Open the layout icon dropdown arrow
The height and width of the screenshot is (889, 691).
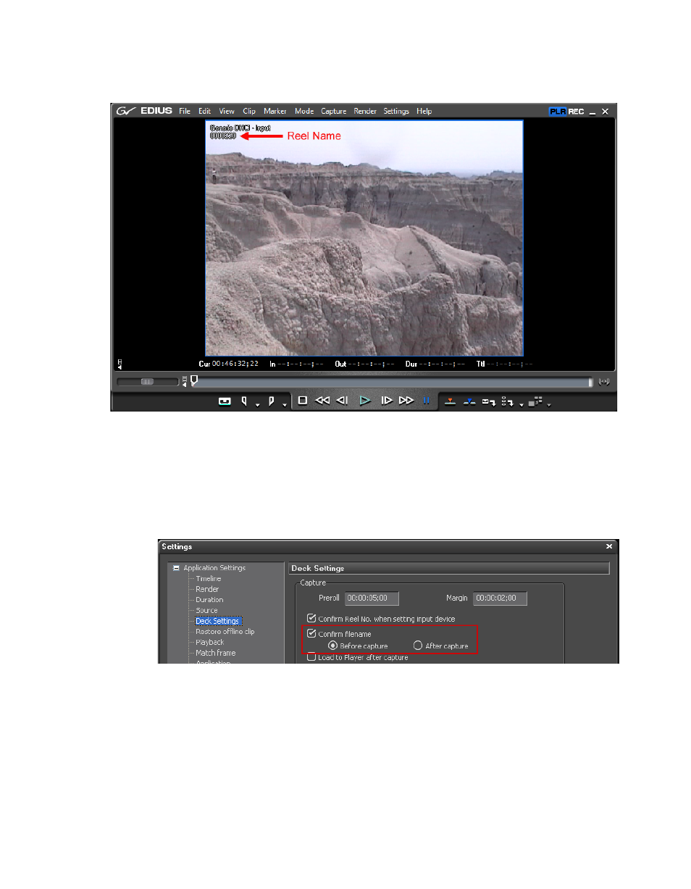point(548,404)
